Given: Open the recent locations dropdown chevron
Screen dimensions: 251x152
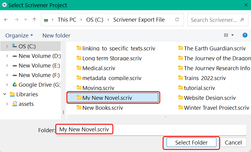Looking at the screenshot, I should [26, 20].
